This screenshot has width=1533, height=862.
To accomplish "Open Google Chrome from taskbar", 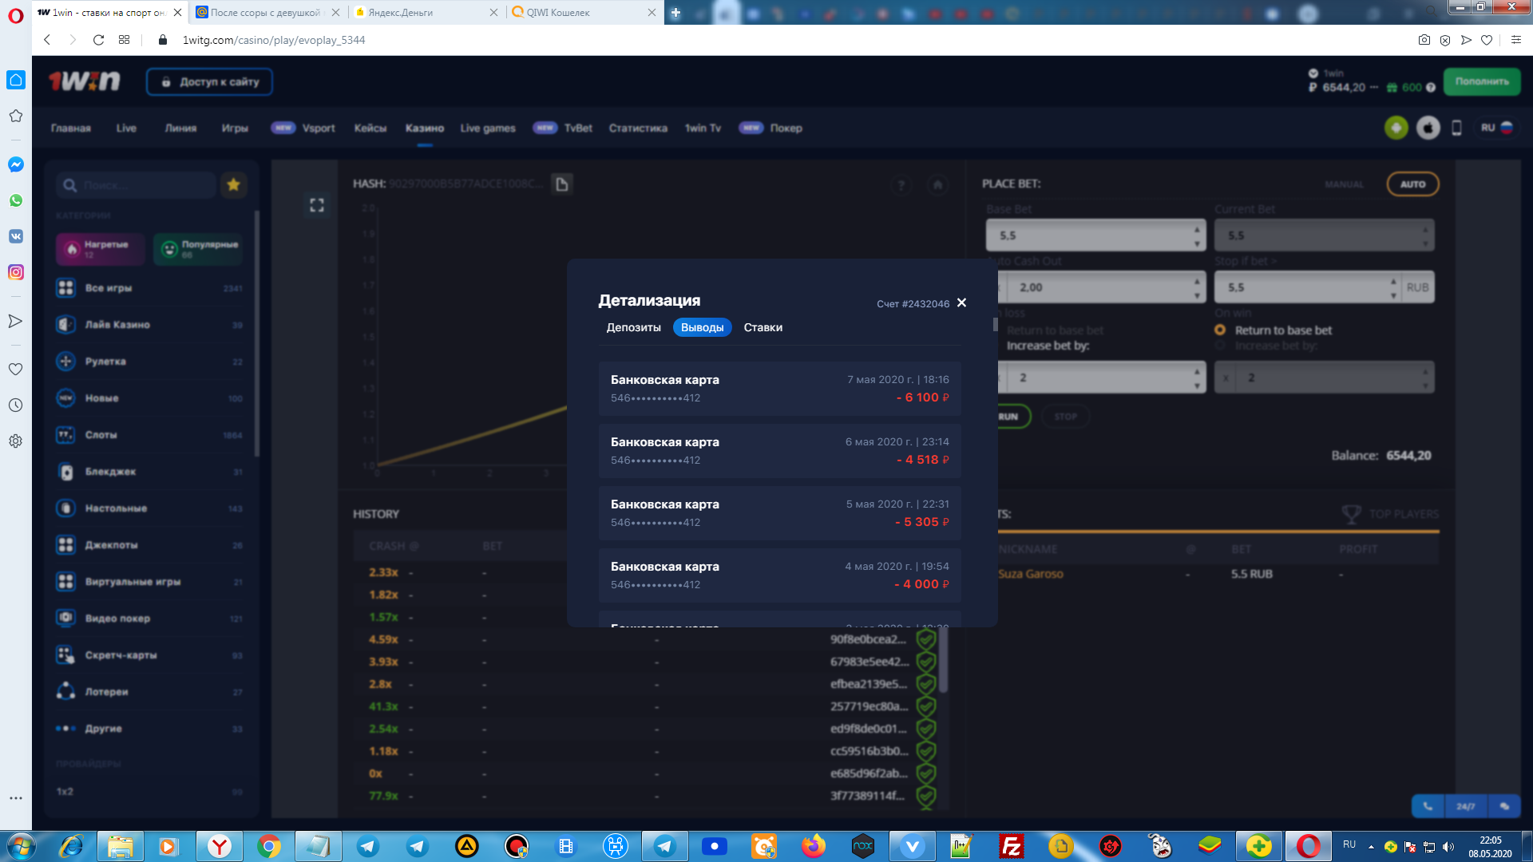I will pyautogui.click(x=269, y=846).
